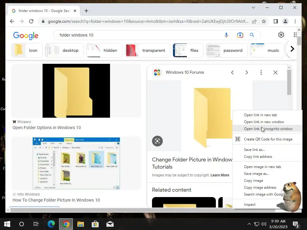Image resolution: width=307 pixels, height=230 pixels.
Task: Choose 'Open link in incognito window'
Action: click(267, 129)
